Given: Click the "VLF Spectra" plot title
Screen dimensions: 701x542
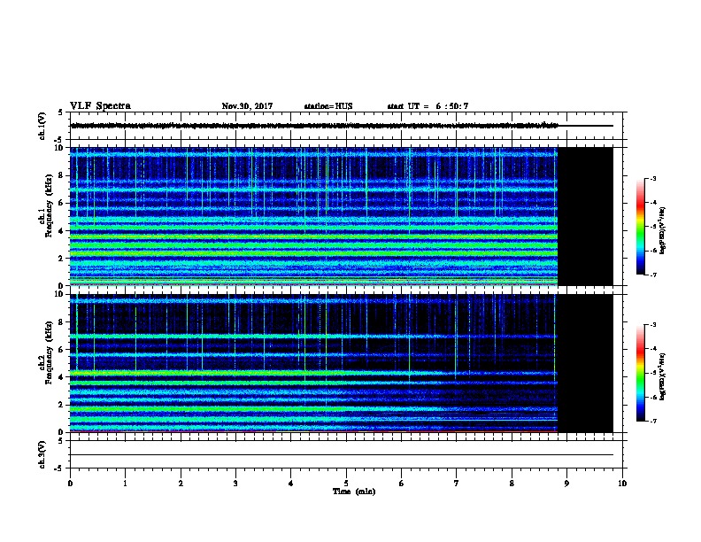Looking at the screenshot, I should coord(101,106).
